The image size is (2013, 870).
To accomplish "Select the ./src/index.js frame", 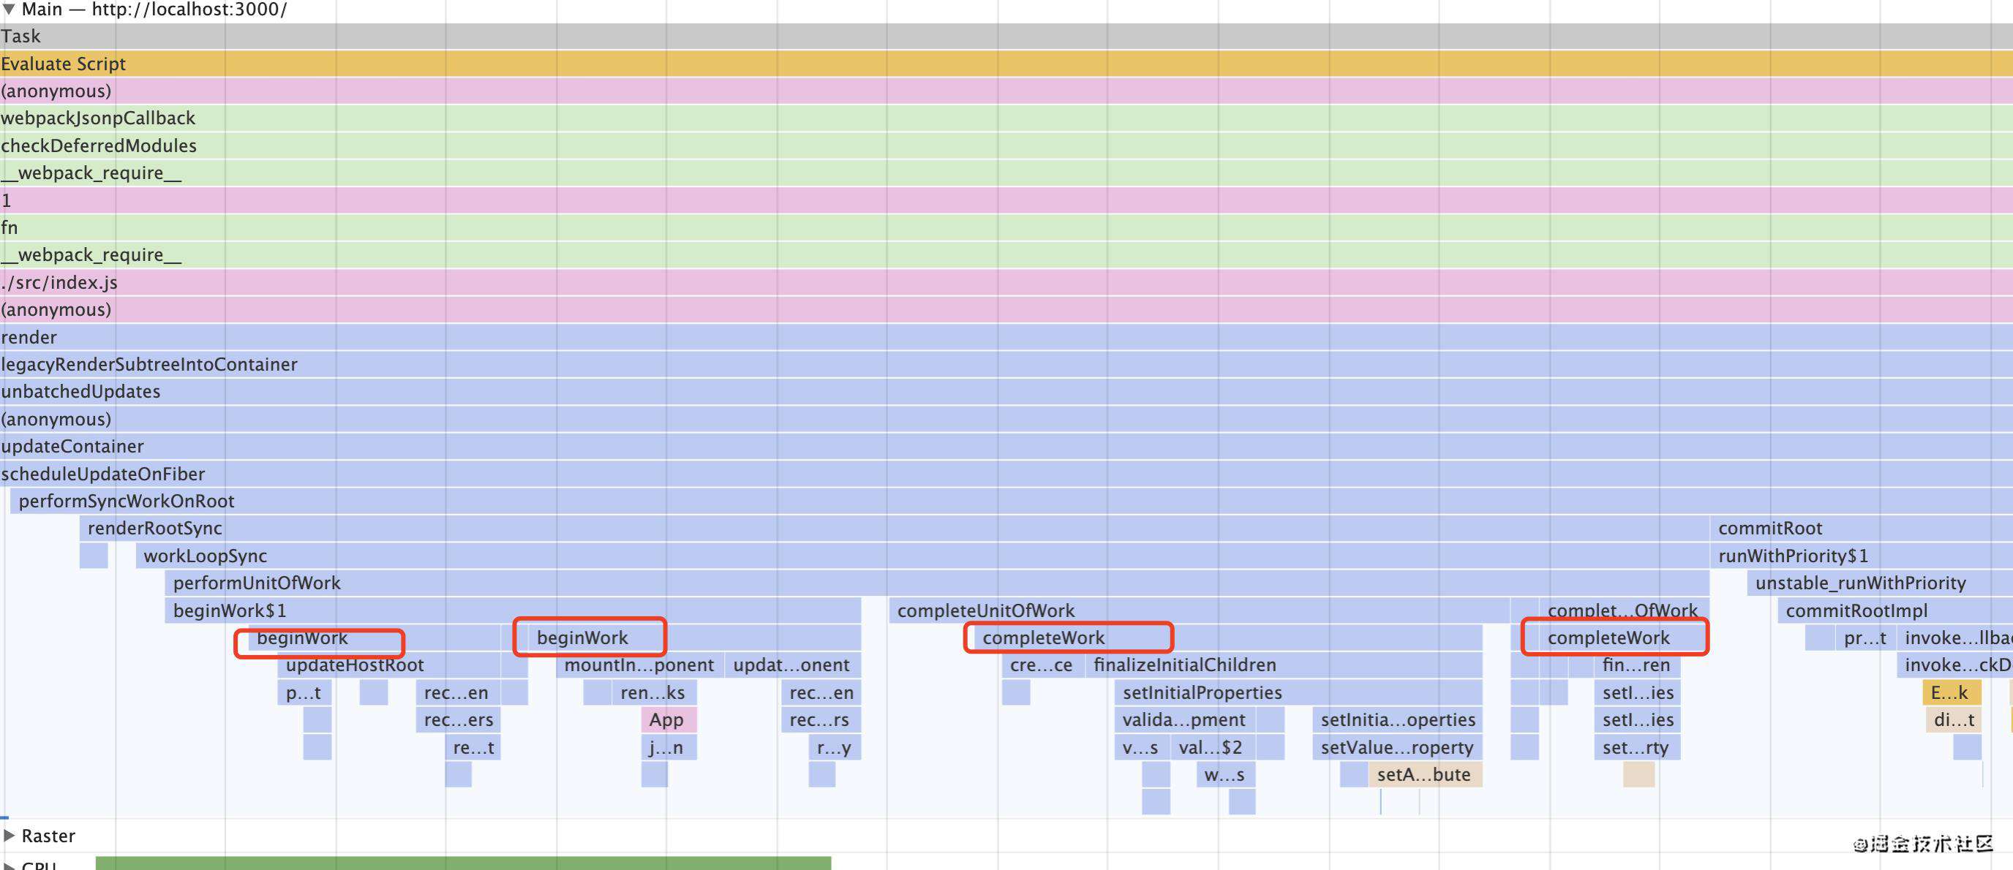I will click(x=1006, y=283).
